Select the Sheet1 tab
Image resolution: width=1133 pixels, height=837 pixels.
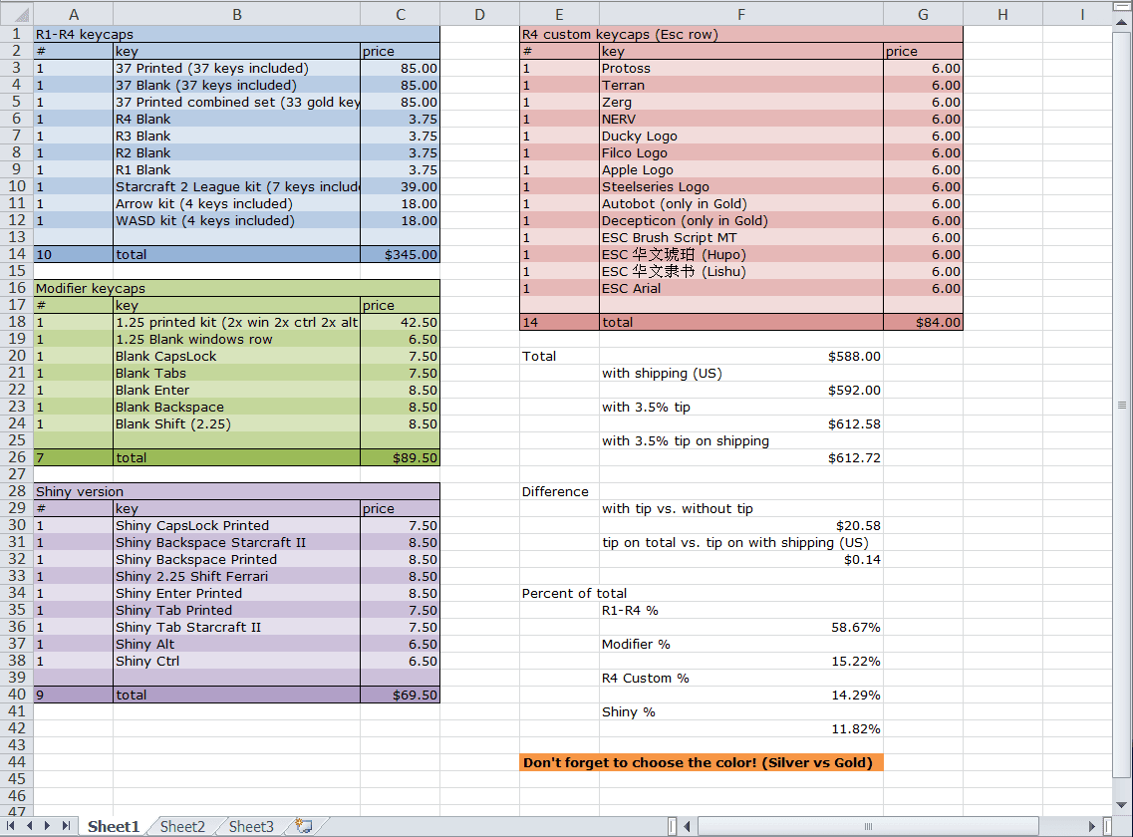pos(114,826)
